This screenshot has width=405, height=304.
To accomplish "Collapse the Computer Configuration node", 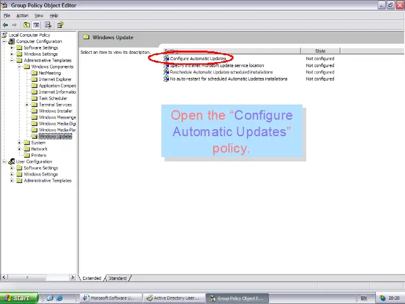I will pyautogui.click(x=4, y=41).
